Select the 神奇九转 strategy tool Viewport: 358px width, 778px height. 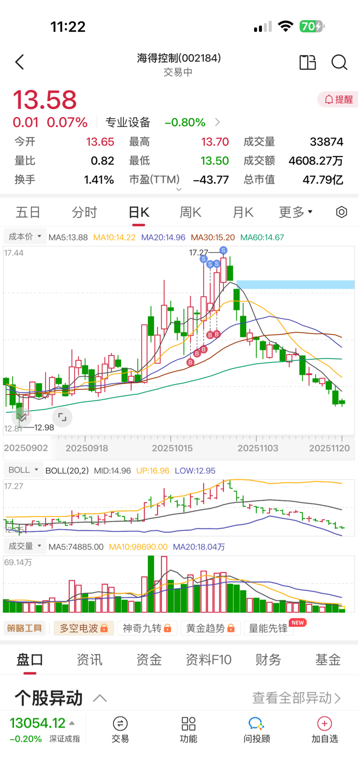point(147,628)
